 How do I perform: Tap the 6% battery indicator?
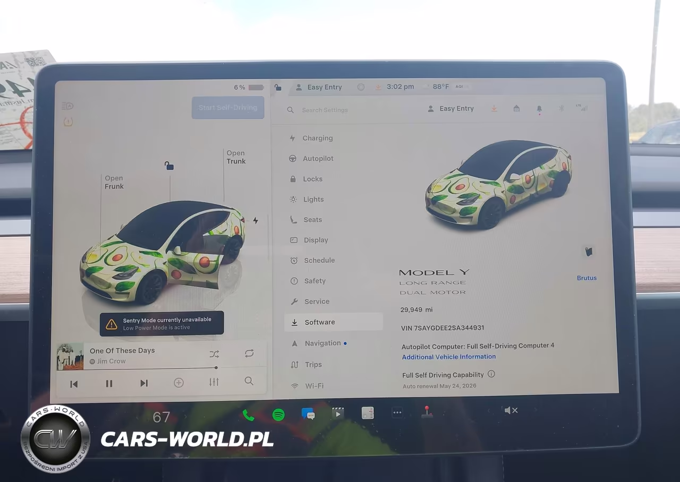coord(249,88)
